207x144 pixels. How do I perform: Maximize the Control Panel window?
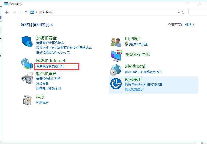click(x=199, y=4)
